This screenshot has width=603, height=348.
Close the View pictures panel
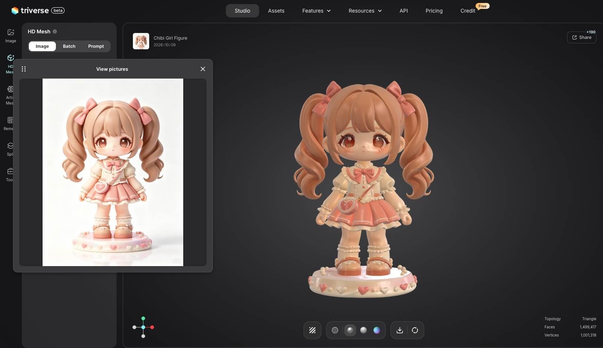click(x=203, y=69)
